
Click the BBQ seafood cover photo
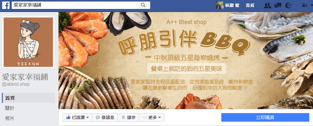pyautogui.click(x=186, y=60)
